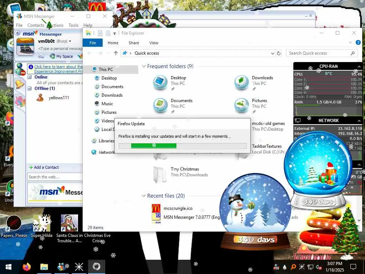Select the pink piggy tab in MSN sidebar

pos(20,102)
